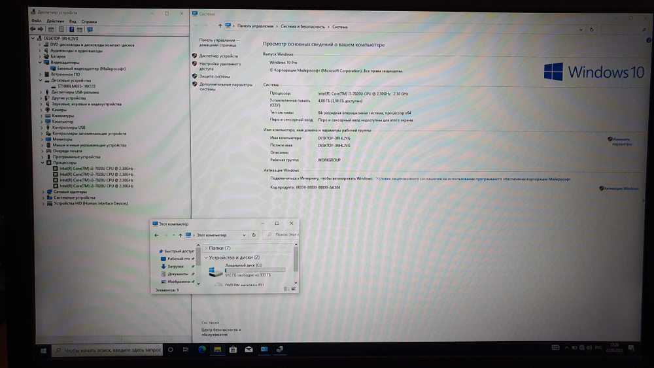
Task: Open the System window address bar dropdown
Action: [581, 29]
